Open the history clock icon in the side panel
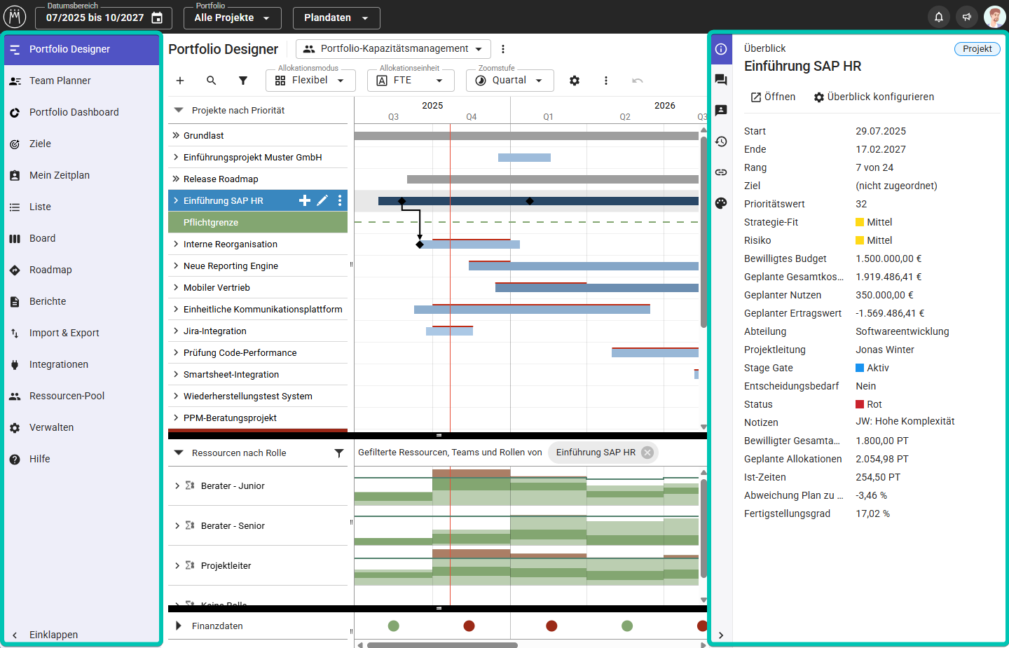Image resolution: width=1009 pixels, height=648 pixels. [x=721, y=142]
